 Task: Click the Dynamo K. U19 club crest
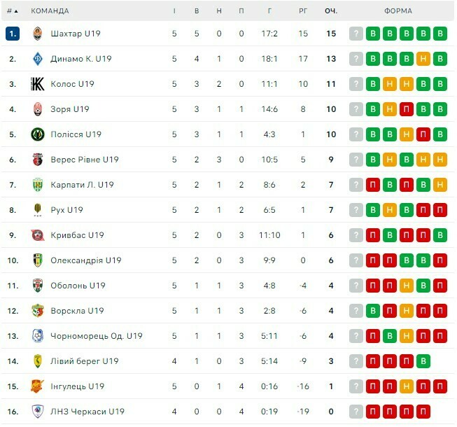[x=38, y=59]
